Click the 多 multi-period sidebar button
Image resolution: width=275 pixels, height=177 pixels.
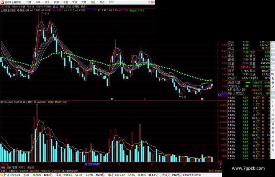click(x=273, y=141)
